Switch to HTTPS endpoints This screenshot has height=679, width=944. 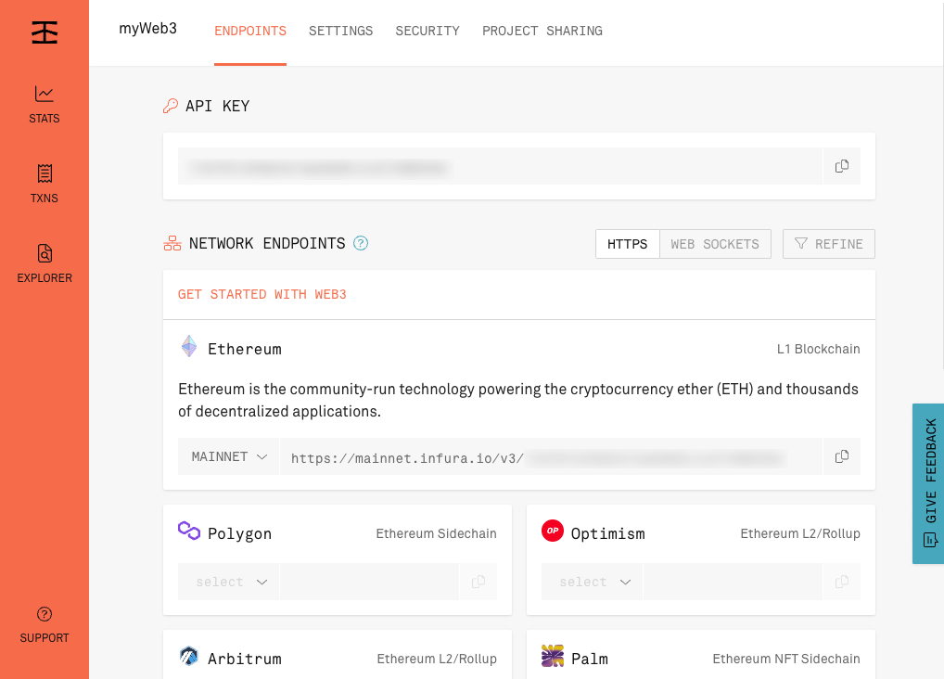628,244
